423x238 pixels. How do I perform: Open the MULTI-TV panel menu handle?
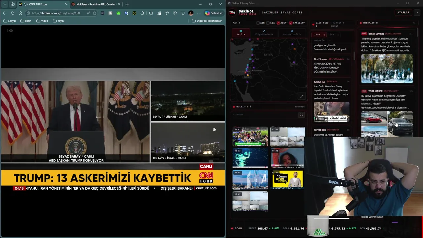pos(250,107)
